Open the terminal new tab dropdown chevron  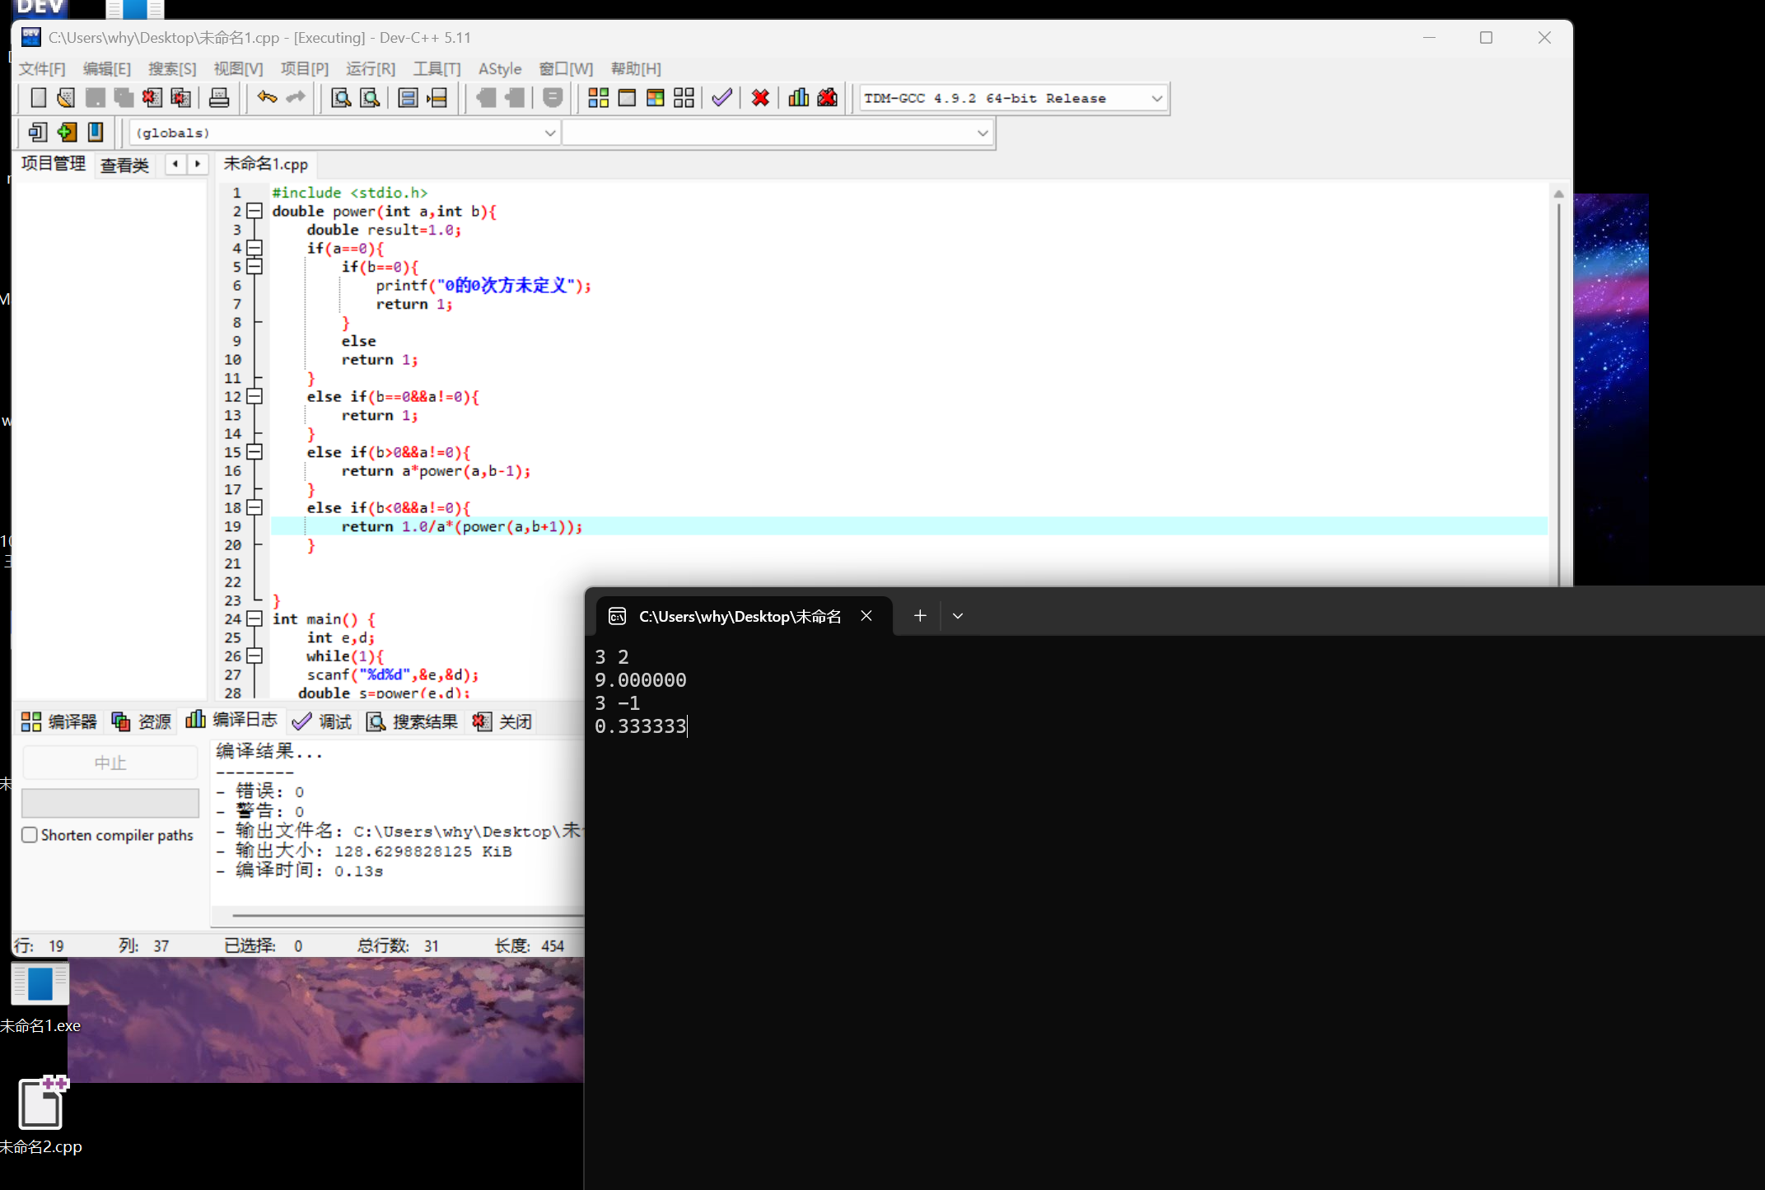click(957, 616)
